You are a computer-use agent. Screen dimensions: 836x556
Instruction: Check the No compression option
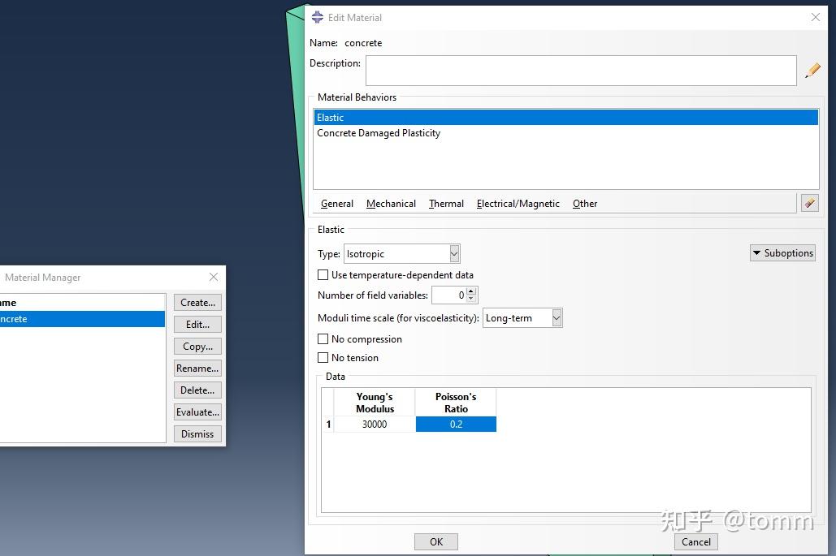pos(323,338)
